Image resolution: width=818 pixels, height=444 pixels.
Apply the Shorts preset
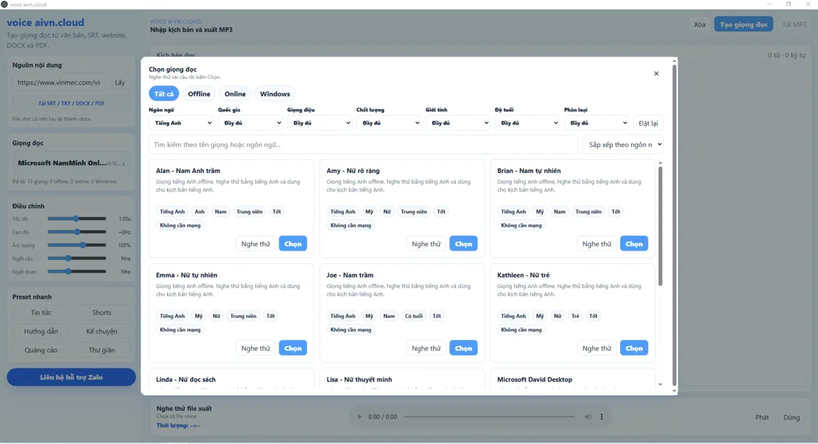pyautogui.click(x=102, y=313)
